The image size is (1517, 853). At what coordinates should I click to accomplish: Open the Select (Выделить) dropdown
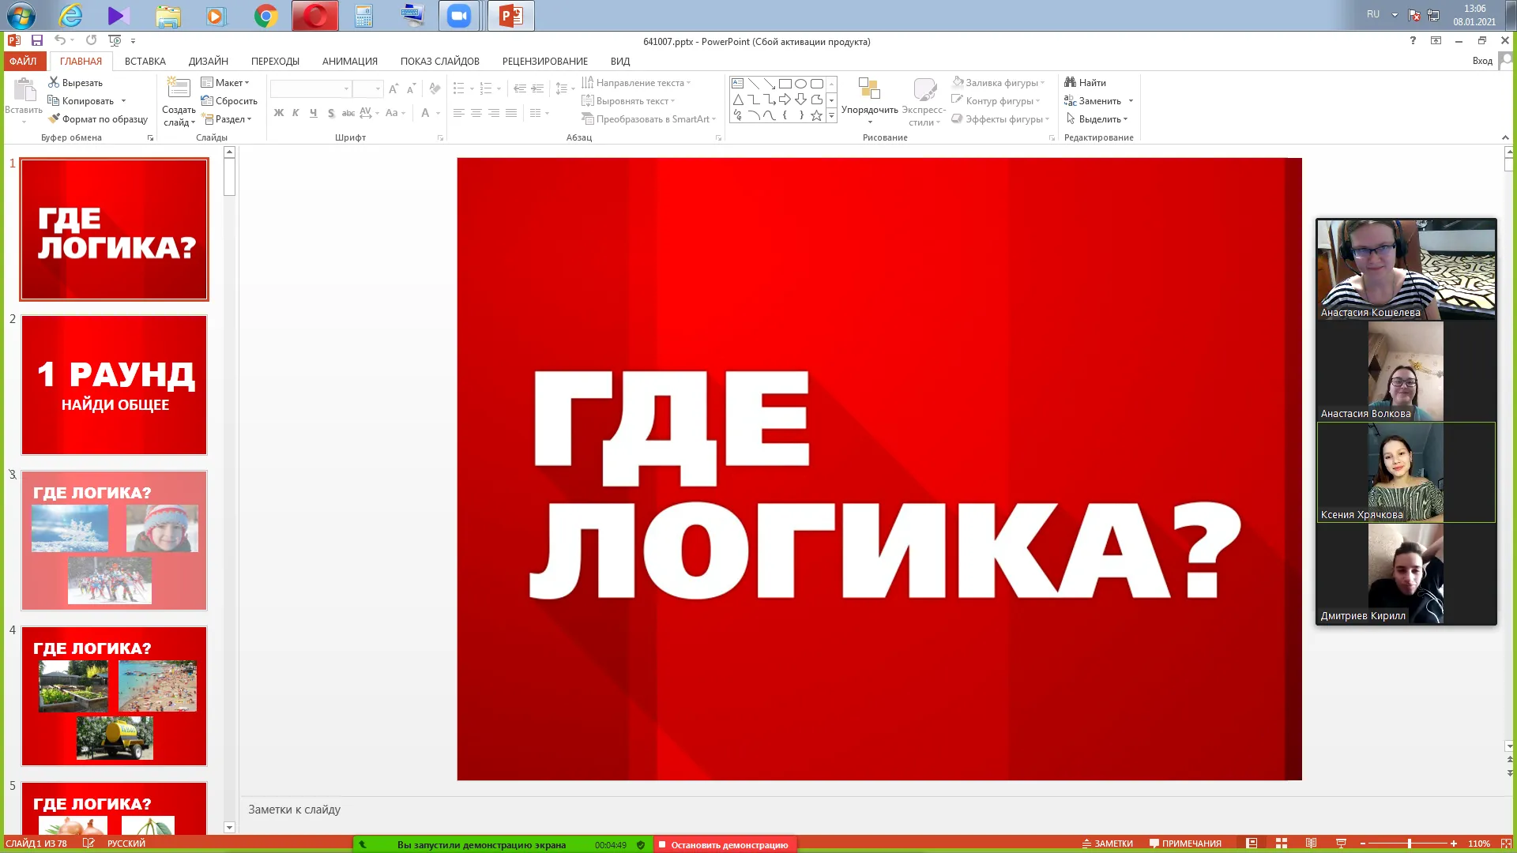click(x=1097, y=119)
